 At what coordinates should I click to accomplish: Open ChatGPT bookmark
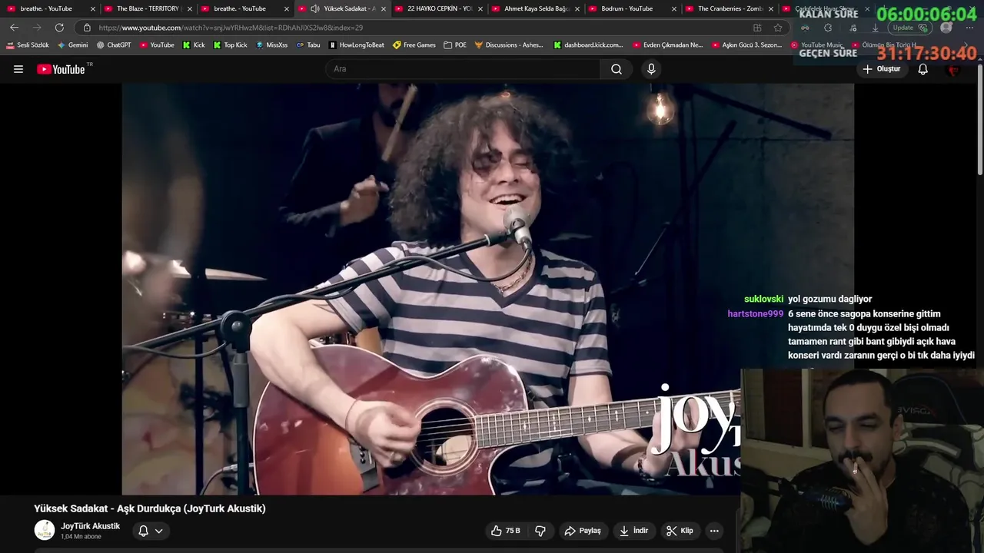pos(114,45)
